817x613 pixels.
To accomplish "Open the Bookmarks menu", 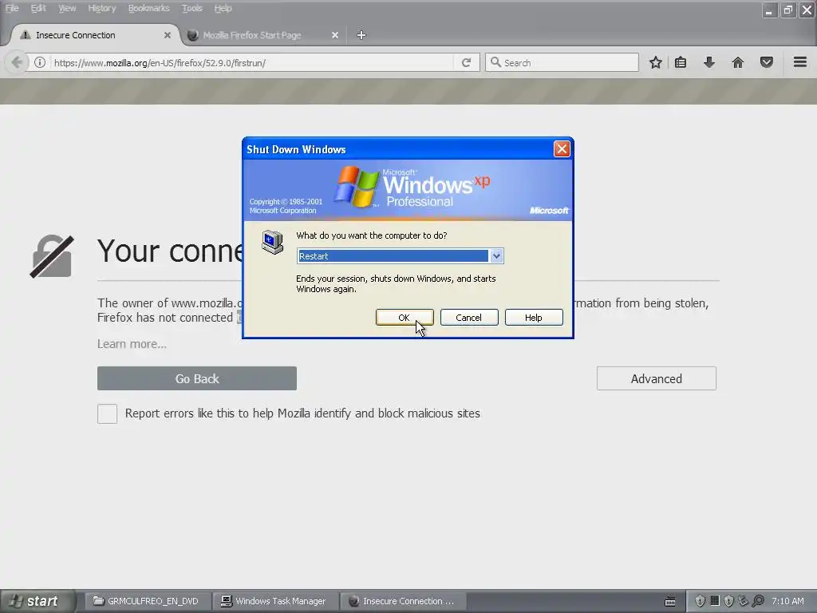I will coord(148,8).
